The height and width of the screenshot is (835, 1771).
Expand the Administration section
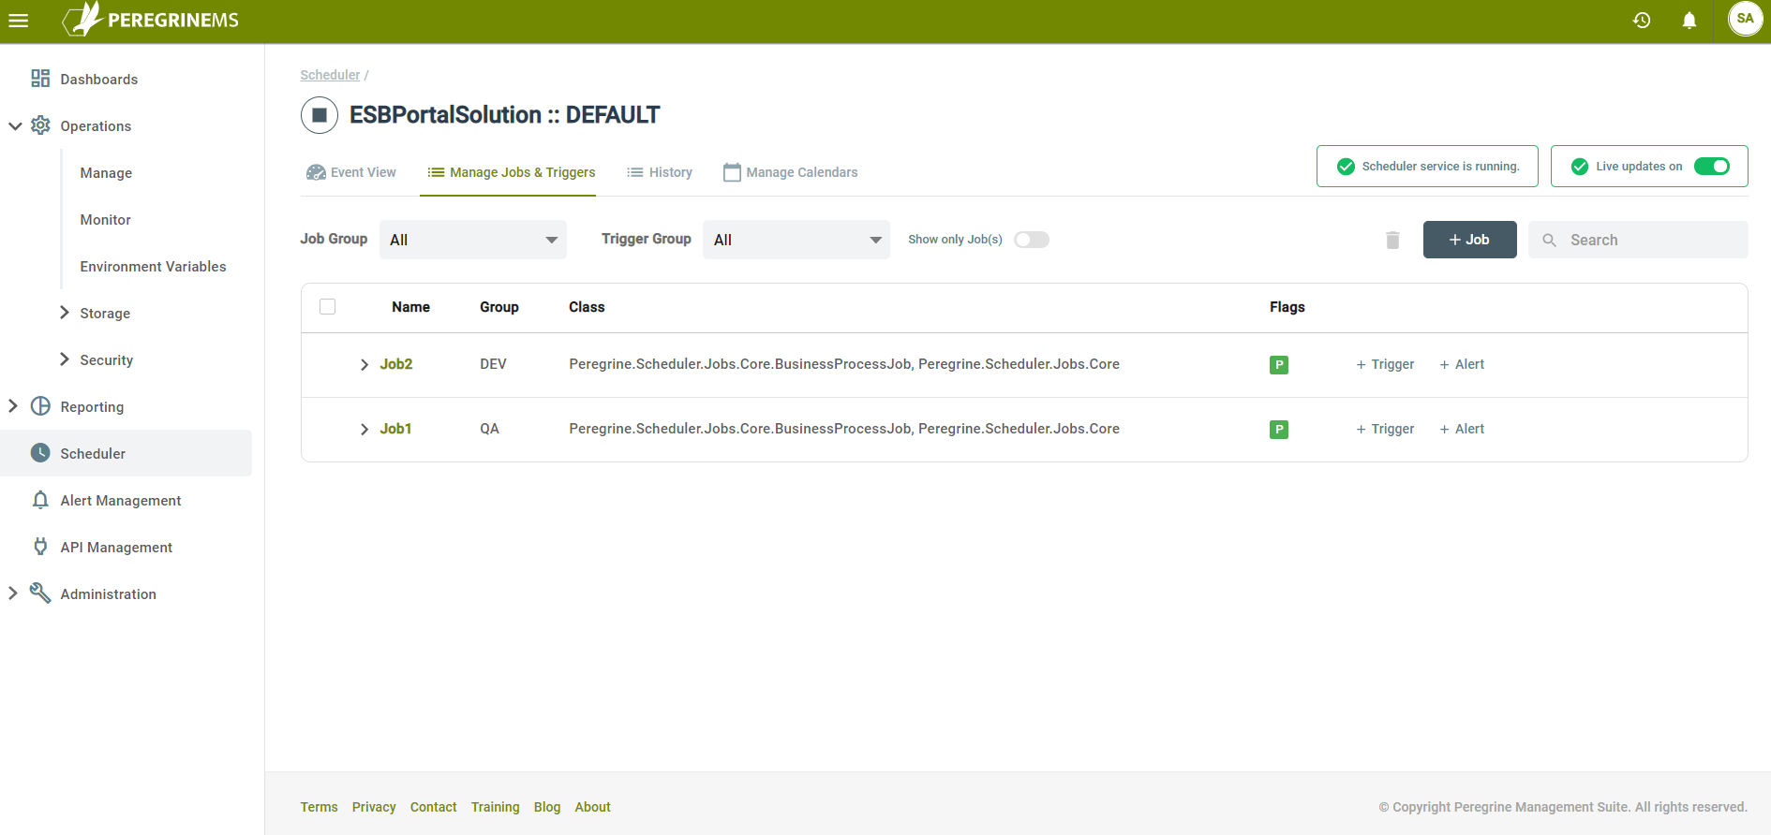13,593
